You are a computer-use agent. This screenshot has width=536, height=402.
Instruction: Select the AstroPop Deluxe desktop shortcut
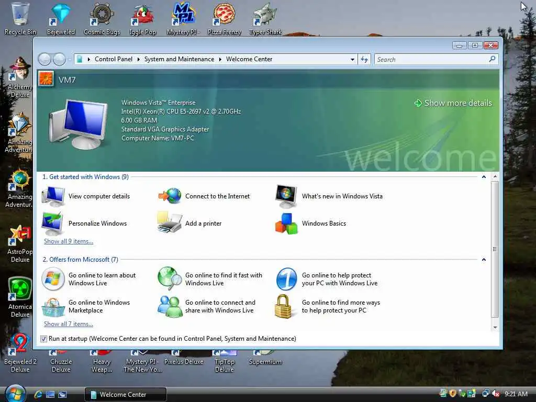click(20, 243)
